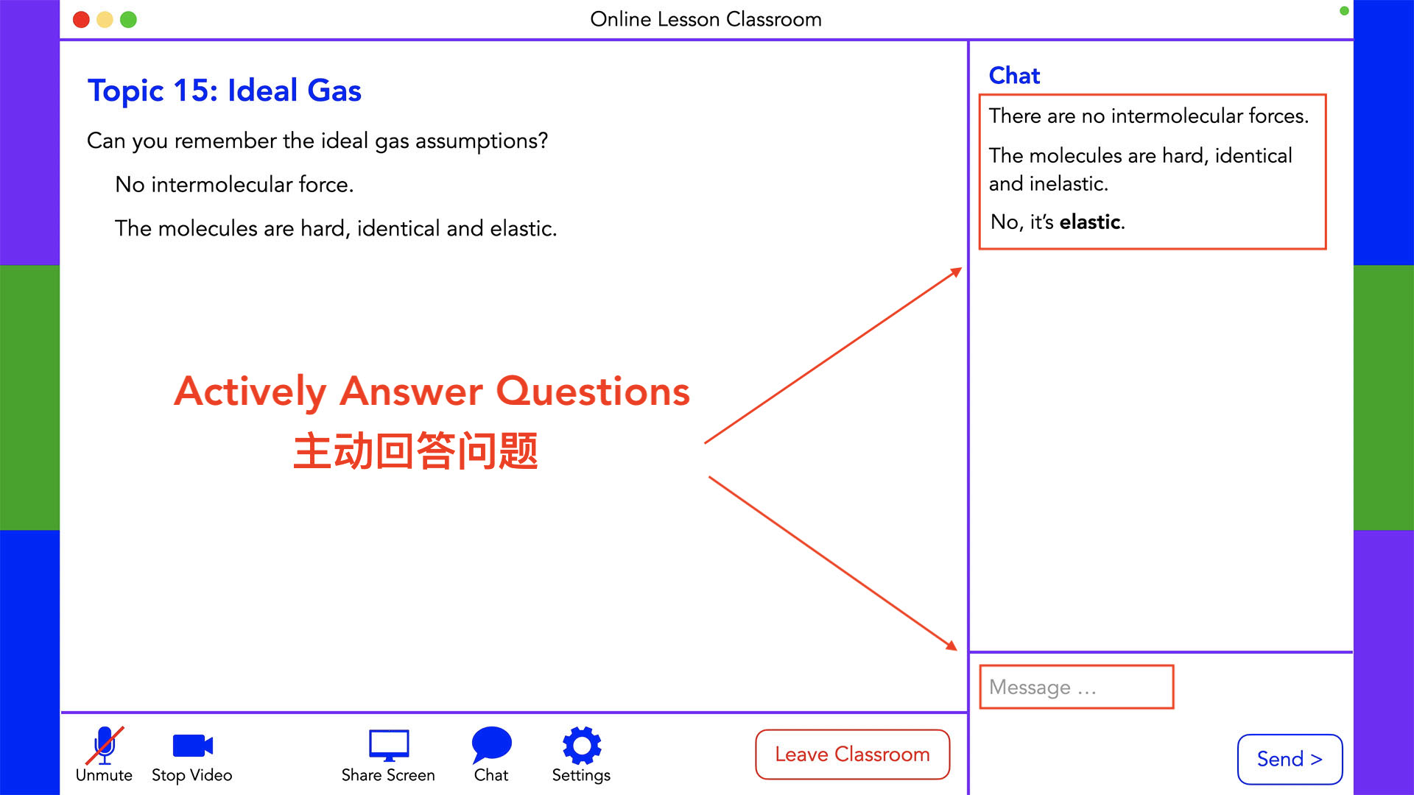Open the Online Lesson Classroom title bar

[x=707, y=19]
